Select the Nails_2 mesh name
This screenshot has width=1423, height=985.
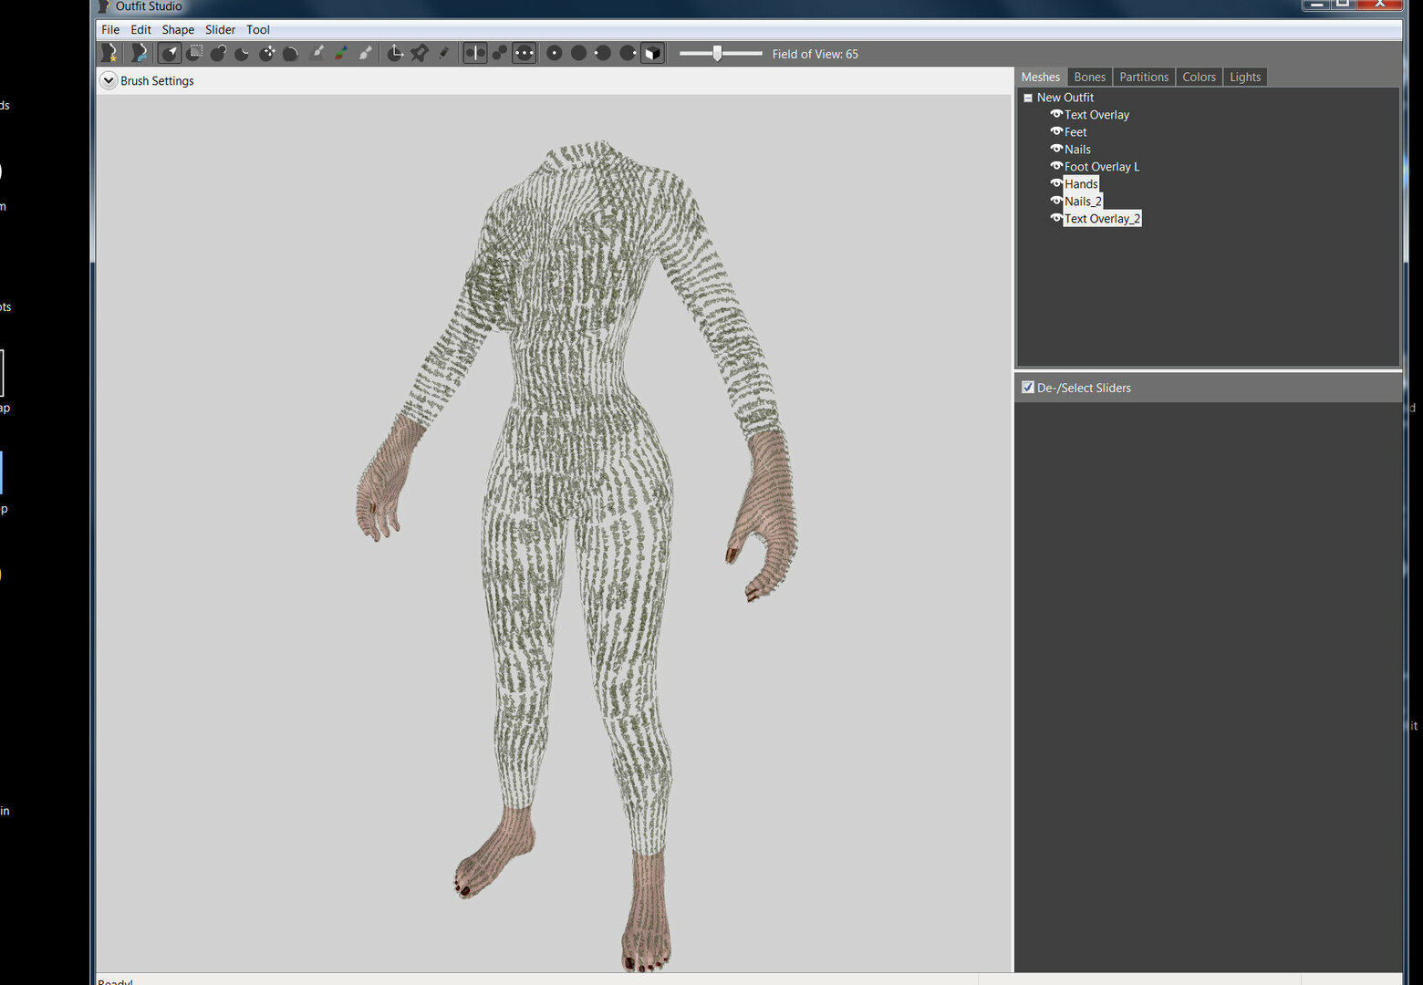point(1083,202)
